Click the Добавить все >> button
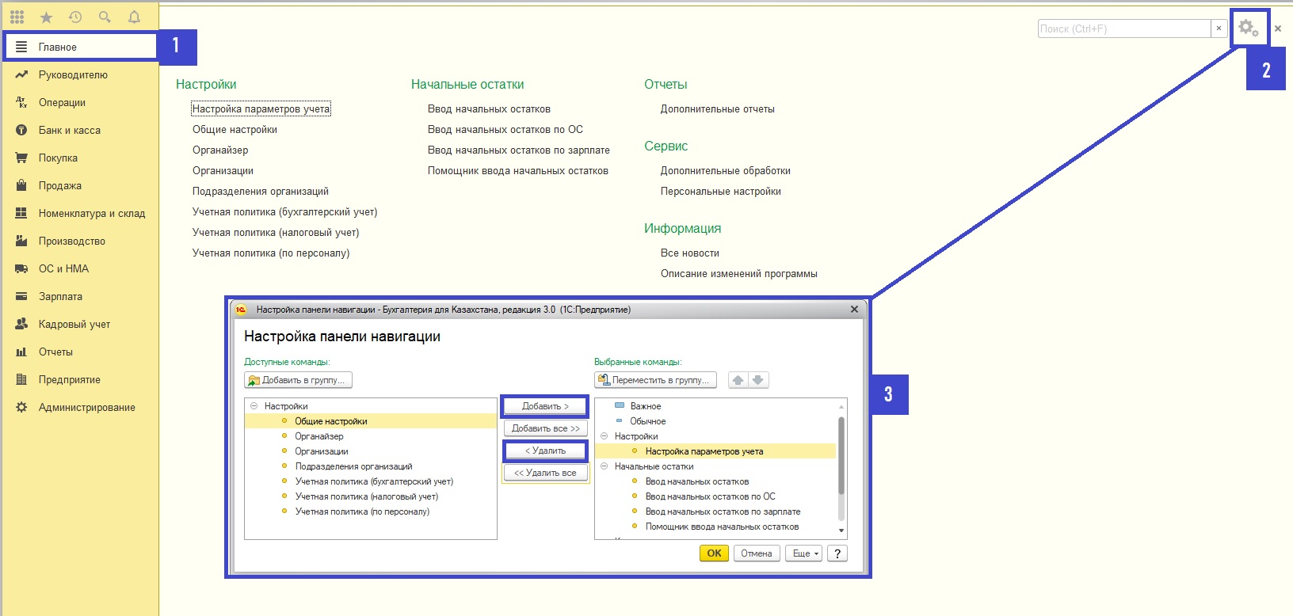The width and height of the screenshot is (1293, 616). point(545,428)
